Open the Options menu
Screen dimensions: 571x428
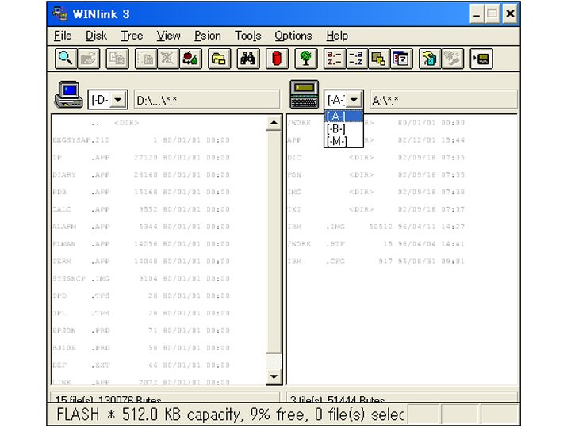(x=293, y=36)
